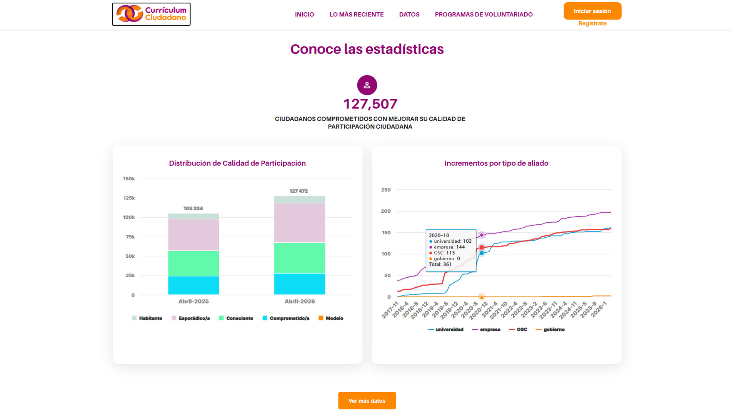
Task: Toggle the Esporádico/a legend series
Action: pos(191,318)
